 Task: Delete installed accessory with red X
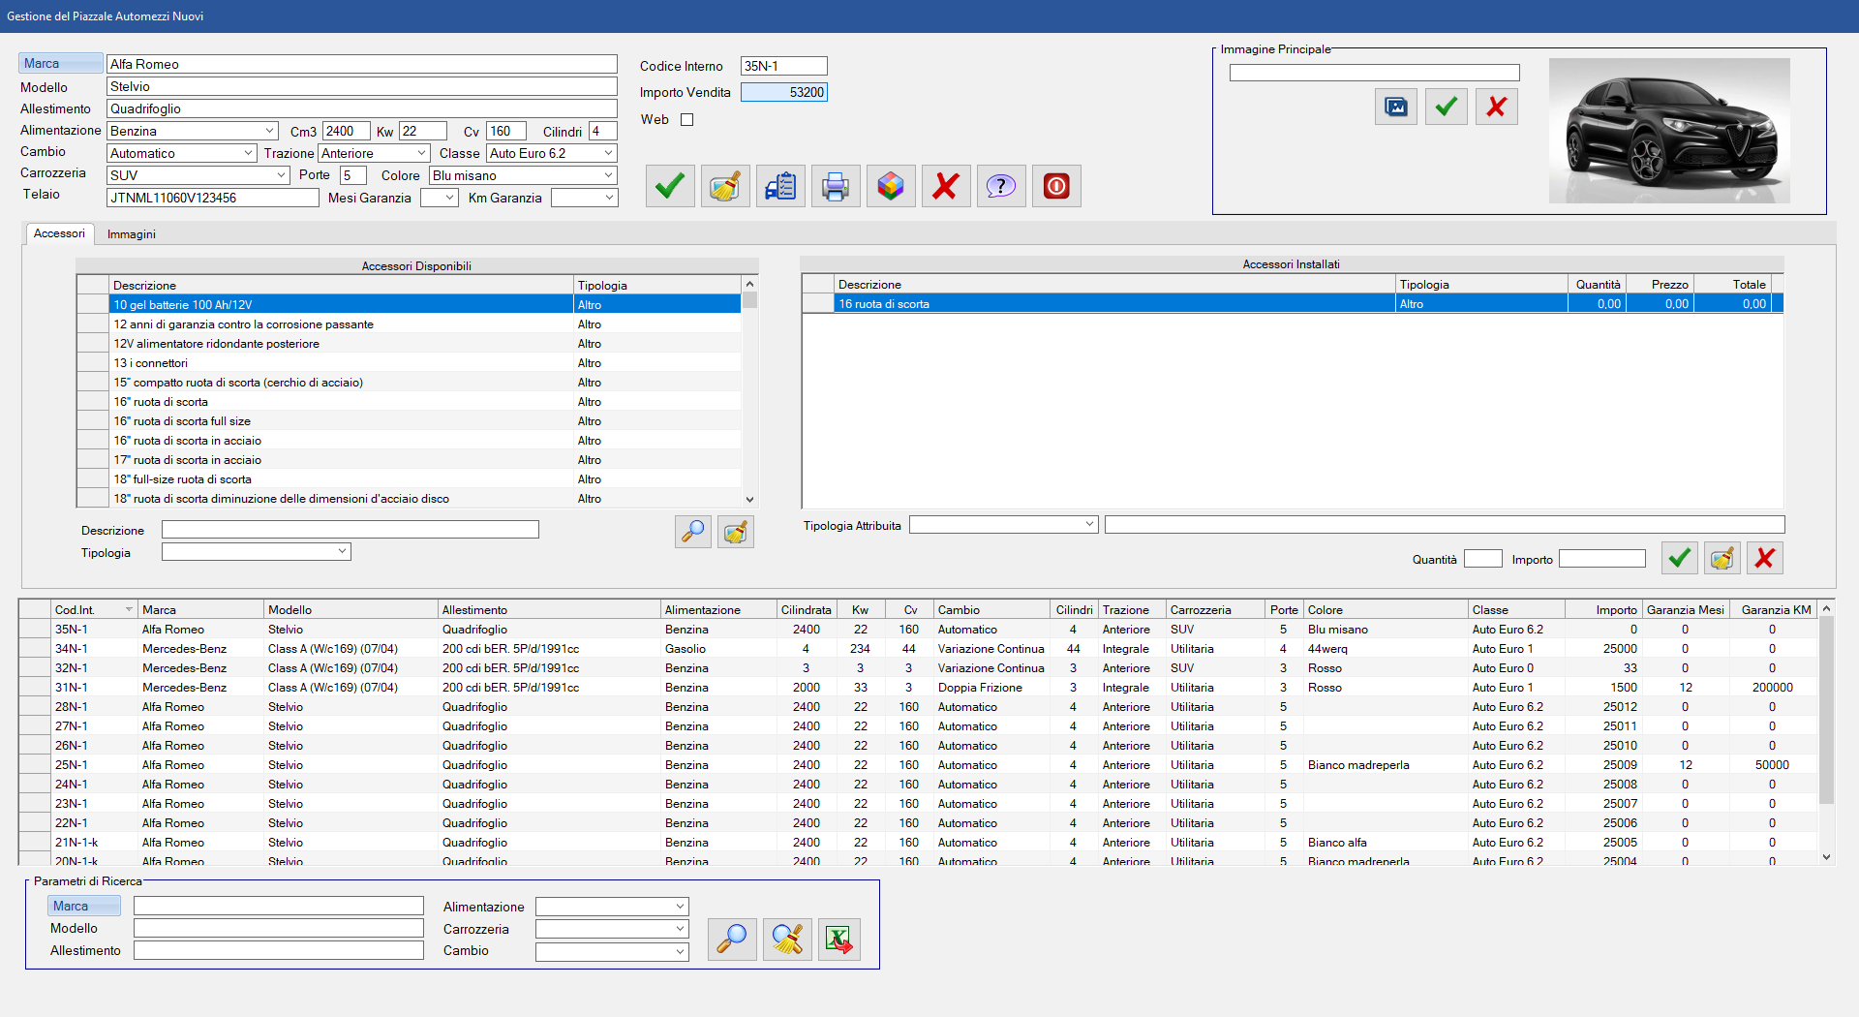(x=1764, y=558)
